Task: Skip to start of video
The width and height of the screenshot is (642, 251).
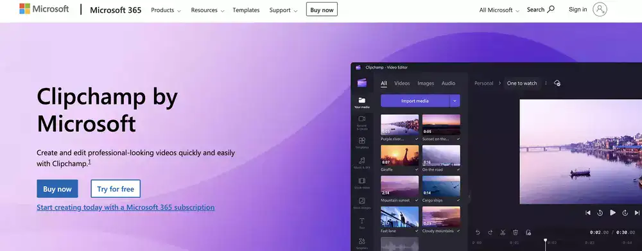Action: click(x=588, y=212)
